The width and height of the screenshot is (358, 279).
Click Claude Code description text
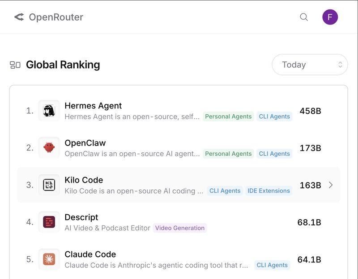tap(156, 265)
